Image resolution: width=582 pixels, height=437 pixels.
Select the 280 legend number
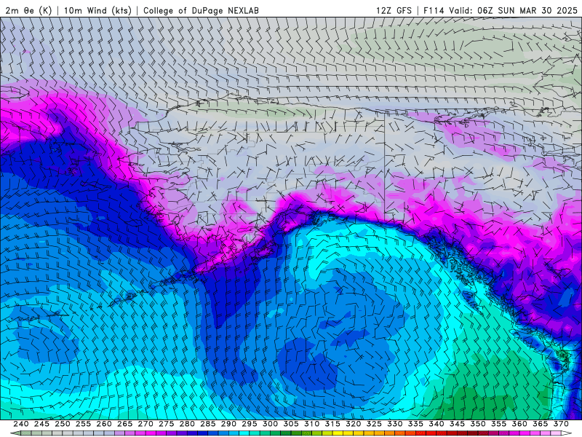(x=187, y=424)
